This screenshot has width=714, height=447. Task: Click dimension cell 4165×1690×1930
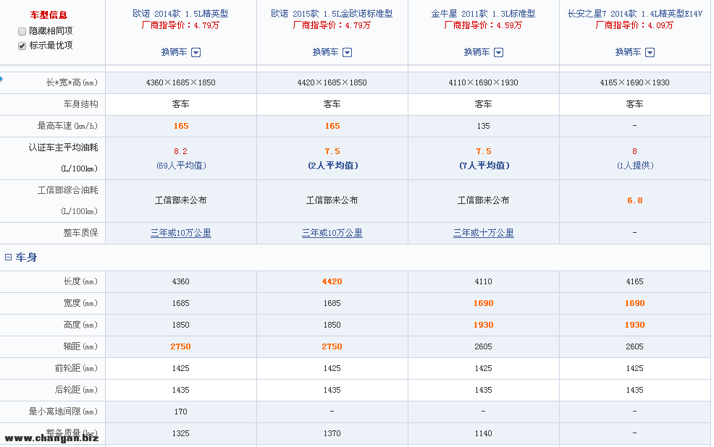[634, 82]
